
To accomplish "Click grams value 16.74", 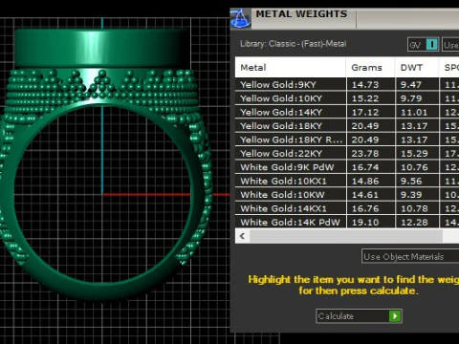I will 365,167.
